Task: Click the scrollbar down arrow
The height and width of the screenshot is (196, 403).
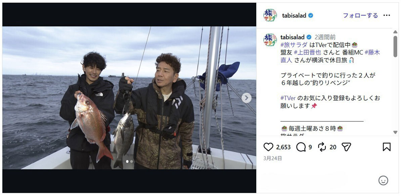Action: tap(395, 132)
